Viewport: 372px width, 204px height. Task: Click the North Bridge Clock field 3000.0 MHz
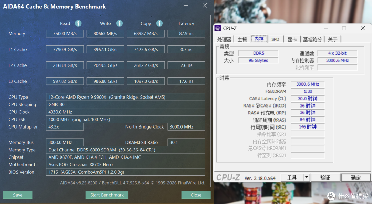click(x=186, y=127)
